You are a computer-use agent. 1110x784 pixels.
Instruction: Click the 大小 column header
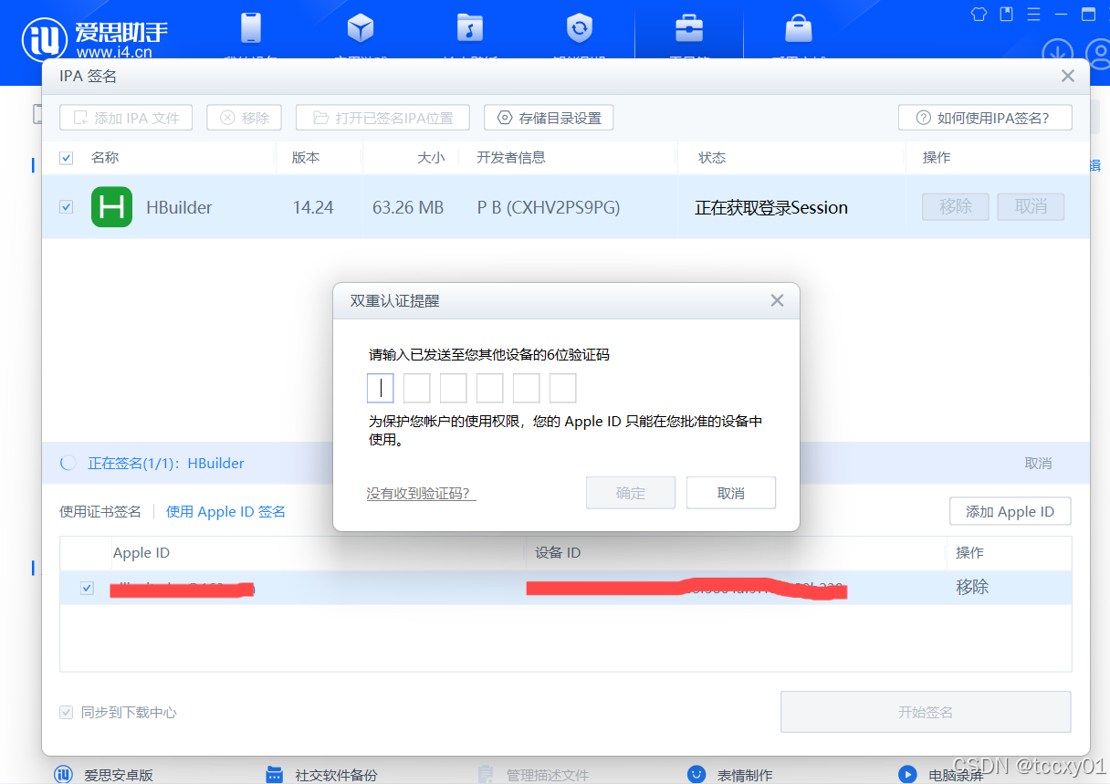(431, 158)
